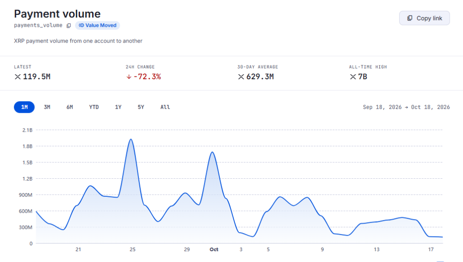Click the XRP icon beside 629.3M

click(241, 77)
